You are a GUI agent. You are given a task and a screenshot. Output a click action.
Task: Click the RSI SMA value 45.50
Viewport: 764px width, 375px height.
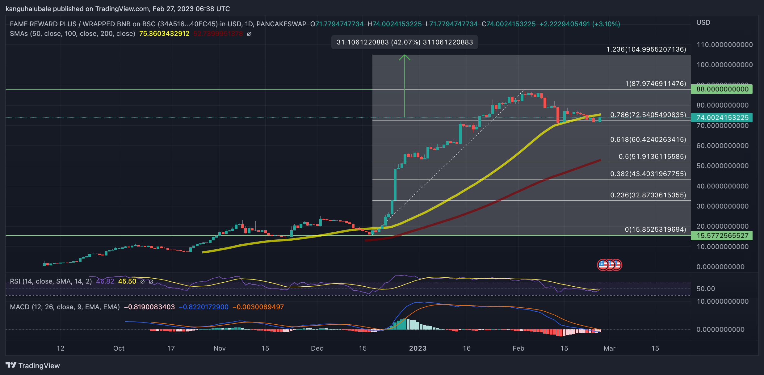coord(127,281)
